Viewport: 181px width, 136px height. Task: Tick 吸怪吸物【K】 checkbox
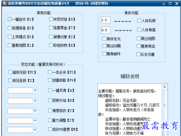[x=51, y=45]
